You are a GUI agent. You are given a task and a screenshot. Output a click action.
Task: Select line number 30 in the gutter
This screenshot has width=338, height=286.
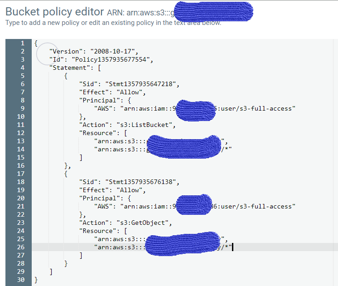(20, 280)
